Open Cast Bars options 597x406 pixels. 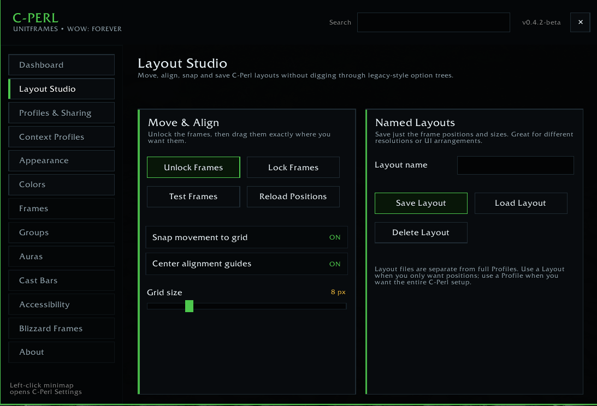(61, 280)
